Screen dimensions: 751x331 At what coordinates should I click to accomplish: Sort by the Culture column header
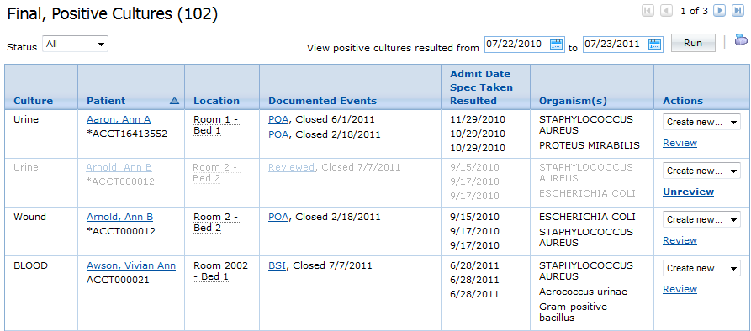(x=34, y=101)
